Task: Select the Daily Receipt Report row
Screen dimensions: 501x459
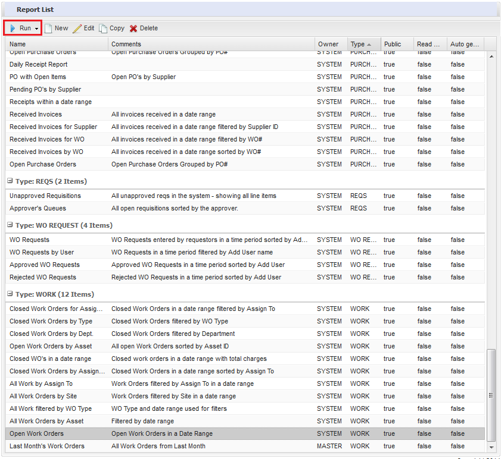Action: pyautogui.click(x=245, y=64)
